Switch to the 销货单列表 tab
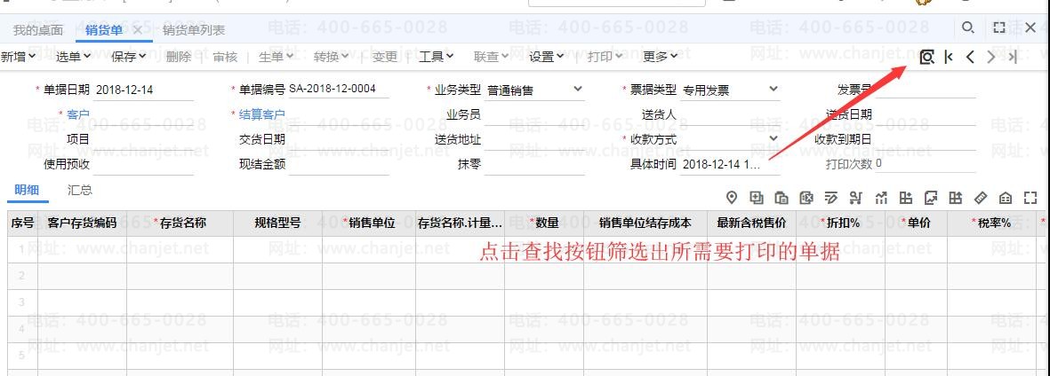Viewport: 1050px width, 376px height. [194, 30]
